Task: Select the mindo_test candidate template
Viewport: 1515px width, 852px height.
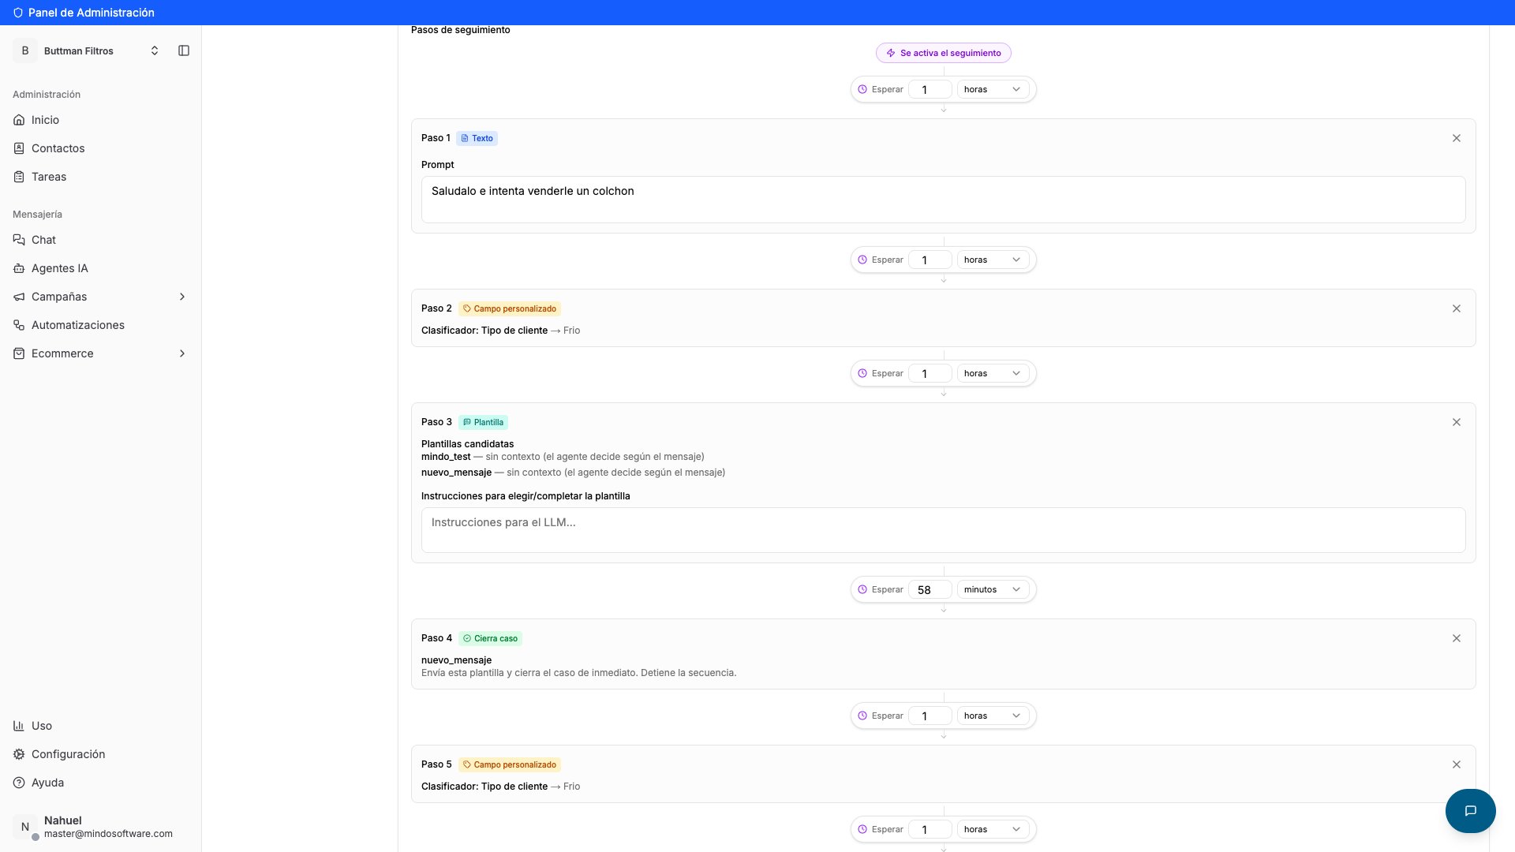Action: point(446,457)
